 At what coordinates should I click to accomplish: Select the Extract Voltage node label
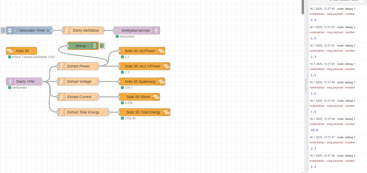[79, 82]
